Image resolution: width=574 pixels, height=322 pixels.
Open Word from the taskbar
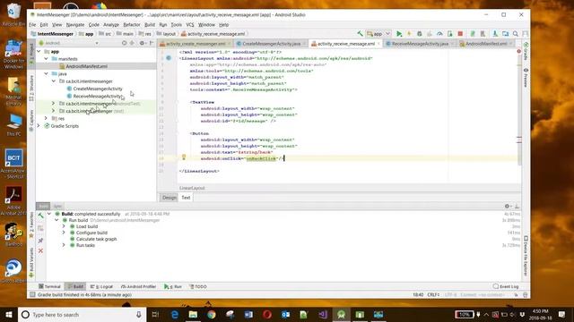point(248,314)
